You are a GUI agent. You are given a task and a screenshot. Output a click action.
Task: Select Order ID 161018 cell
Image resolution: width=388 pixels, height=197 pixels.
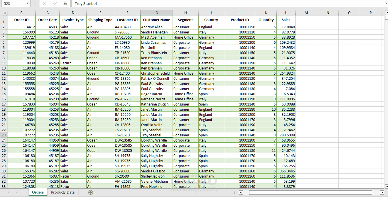[21, 99]
